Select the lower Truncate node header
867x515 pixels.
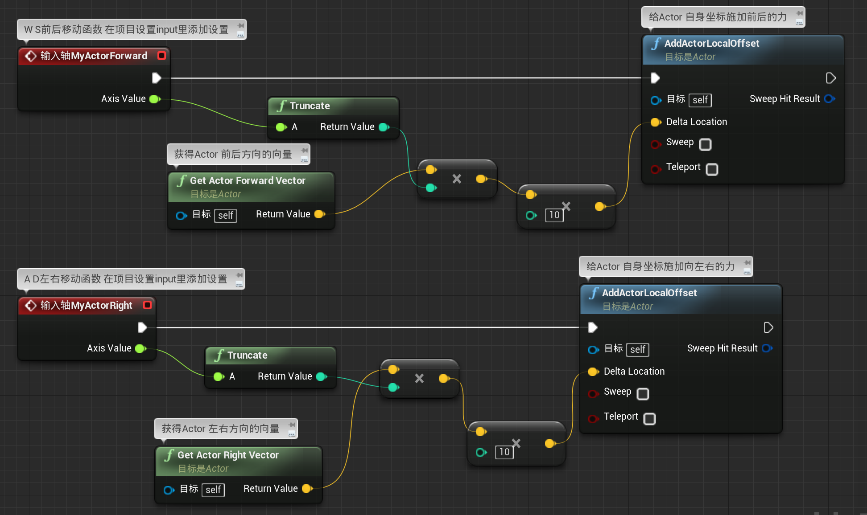pyautogui.click(x=247, y=355)
